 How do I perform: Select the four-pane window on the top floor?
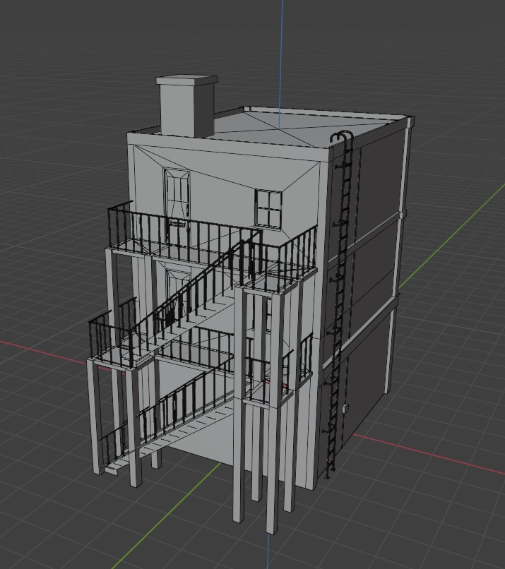pyautogui.click(x=268, y=210)
